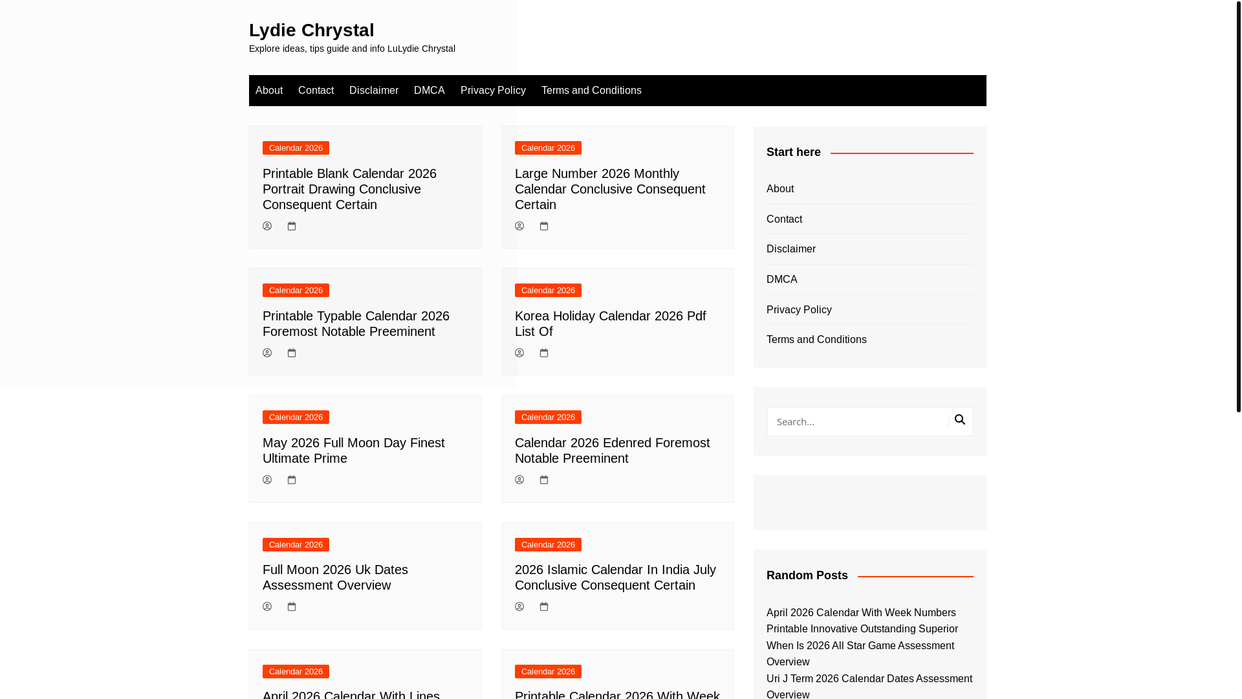Click the page vertical scrollbar thumb

pyautogui.click(x=1238, y=206)
